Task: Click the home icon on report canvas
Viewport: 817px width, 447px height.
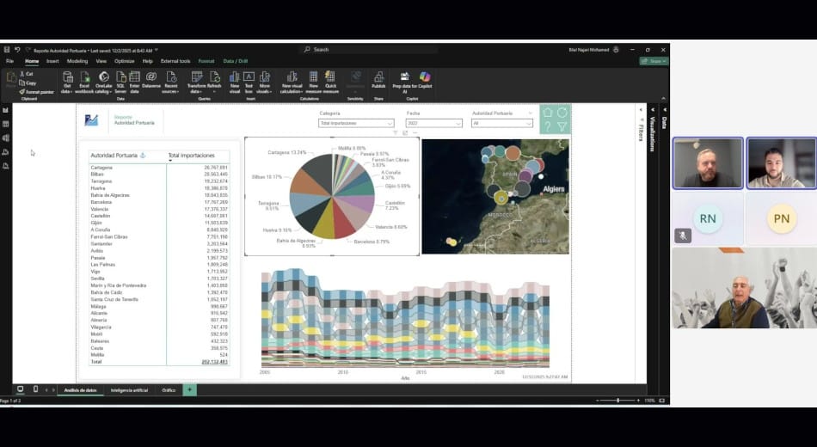Action: pos(548,113)
